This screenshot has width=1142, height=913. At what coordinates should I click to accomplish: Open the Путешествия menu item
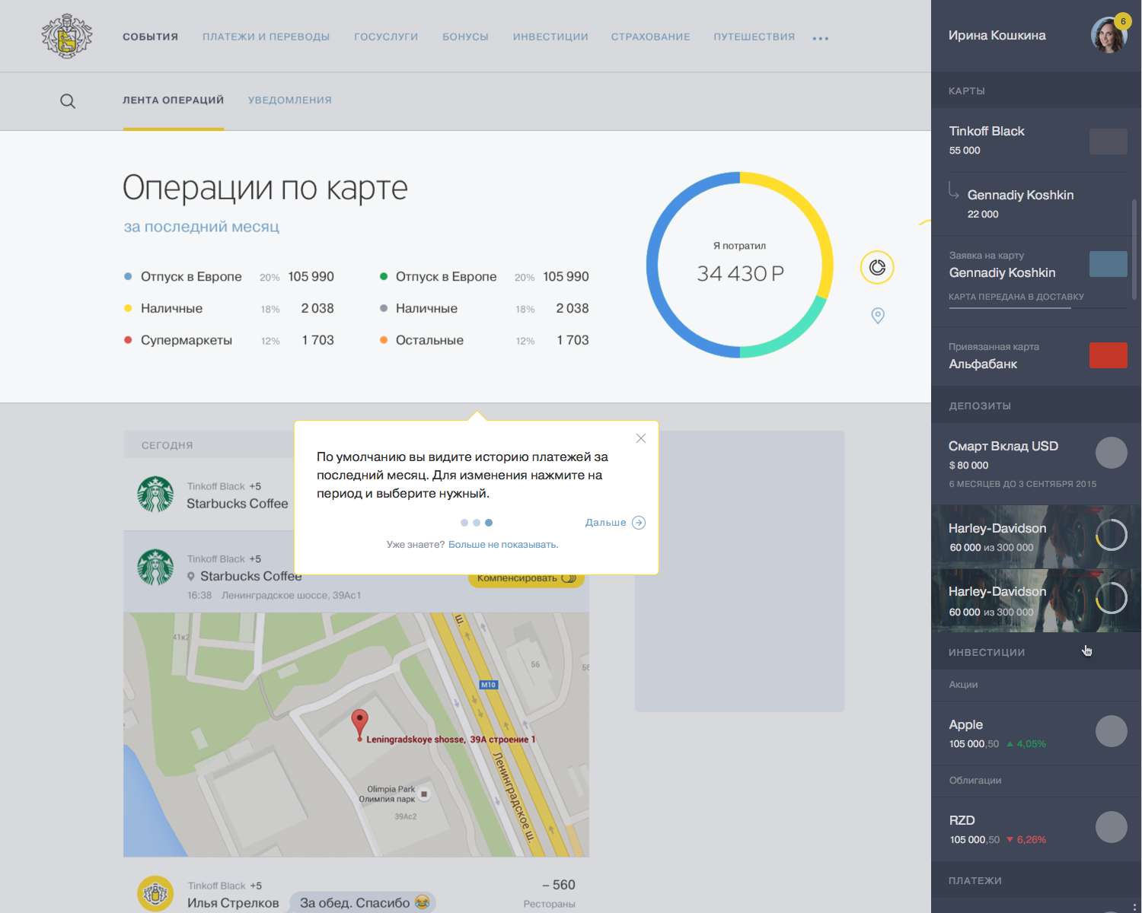pos(754,37)
